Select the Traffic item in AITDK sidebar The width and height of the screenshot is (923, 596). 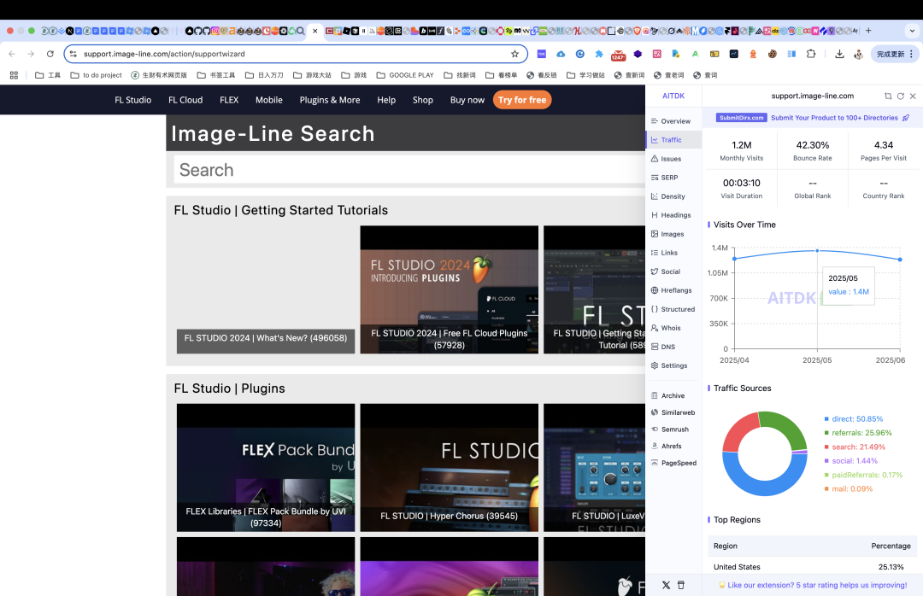point(673,140)
